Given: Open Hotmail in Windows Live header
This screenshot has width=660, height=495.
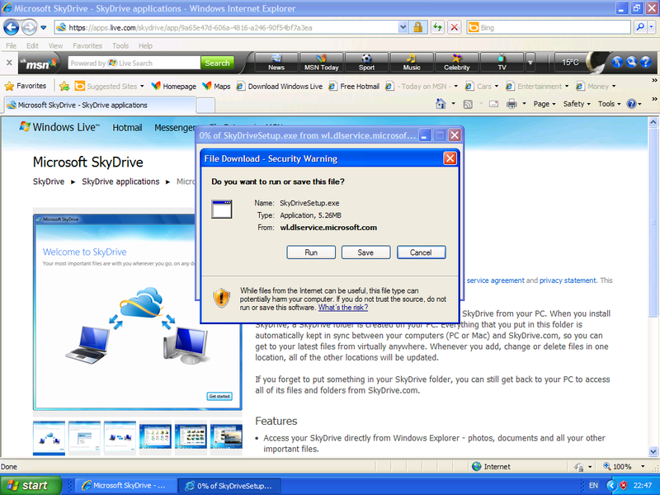Looking at the screenshot, I should point(127,128).
